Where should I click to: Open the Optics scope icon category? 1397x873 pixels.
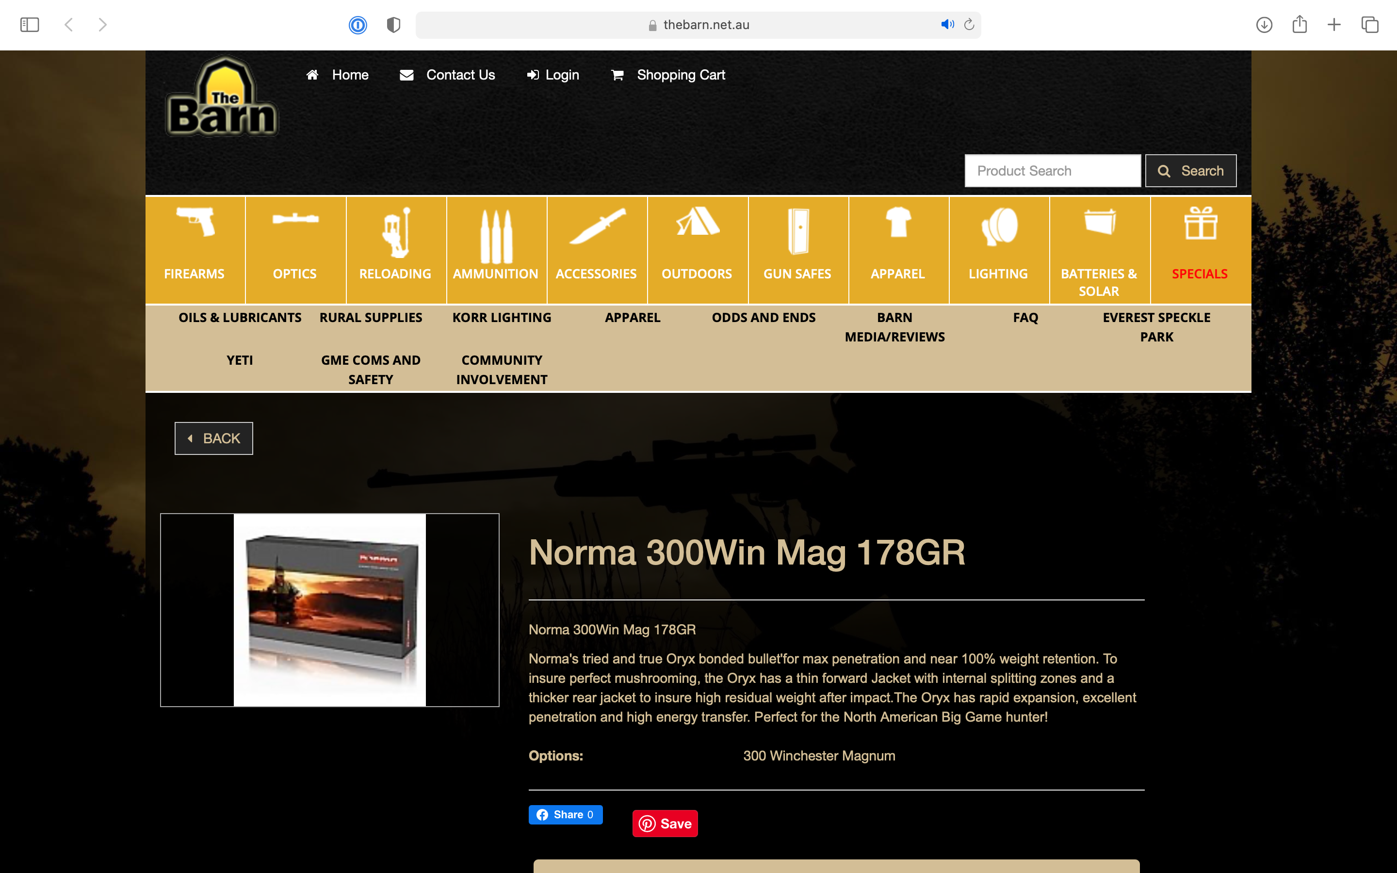tap(295, 250)
